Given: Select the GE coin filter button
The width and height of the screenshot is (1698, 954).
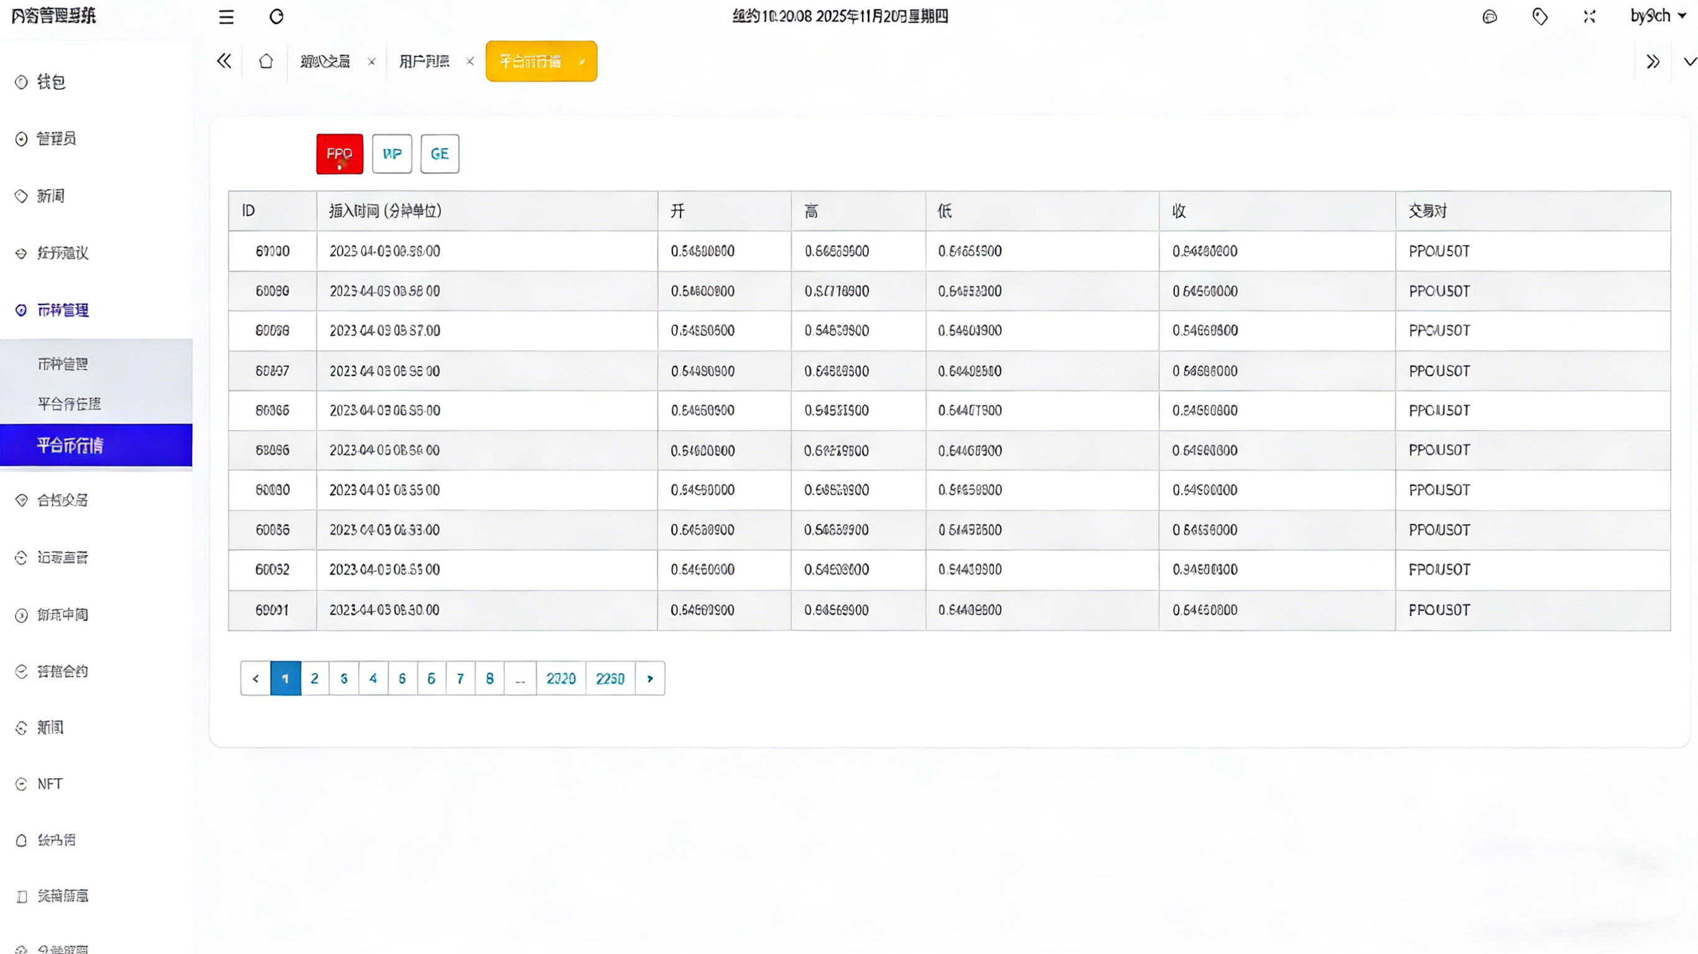Looking at the screenshot, I should (440, 154).
